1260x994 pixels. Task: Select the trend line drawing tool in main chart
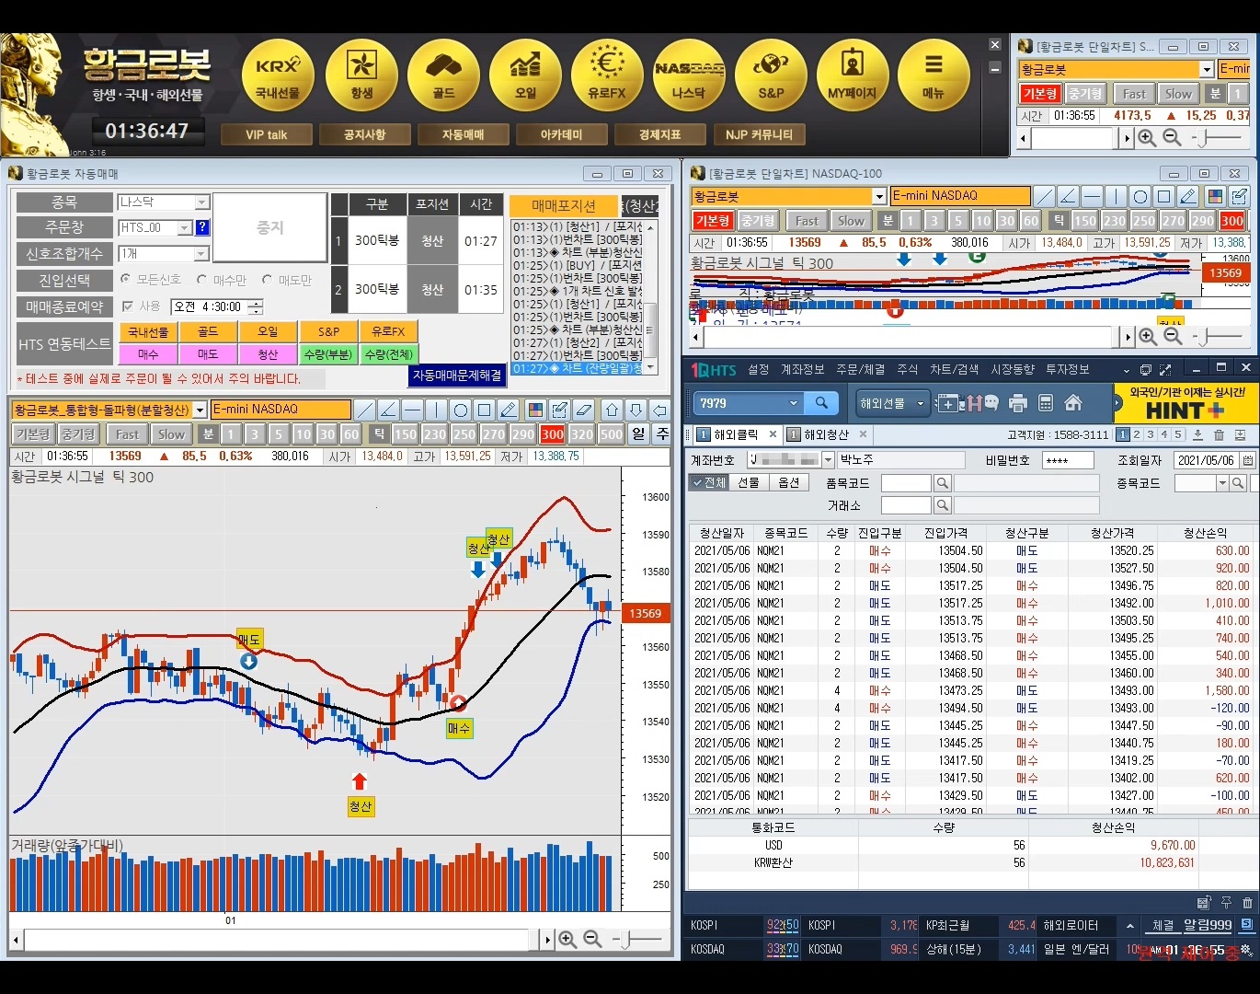click(365, 410)
